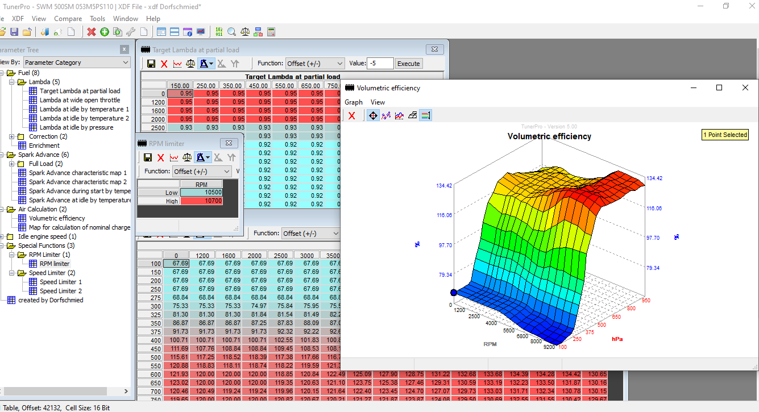Open Function dropdown in Target Lambda window
Screen dimensions: 759x412
point(315,64)
